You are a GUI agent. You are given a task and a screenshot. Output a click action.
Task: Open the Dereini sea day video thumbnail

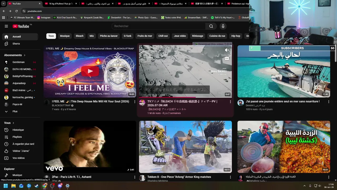click(x=284, y=71)
